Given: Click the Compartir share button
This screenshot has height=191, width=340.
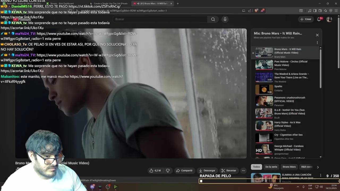Looking at the screenshot, I should coord(184,171).
